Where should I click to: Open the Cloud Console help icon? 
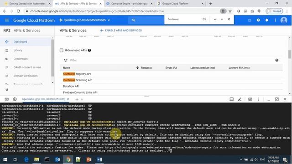click(x=258, y=20)
